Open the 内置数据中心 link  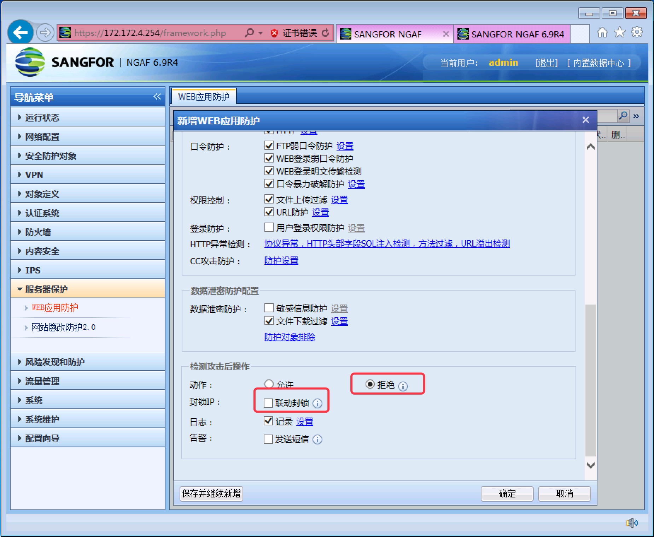598,63
